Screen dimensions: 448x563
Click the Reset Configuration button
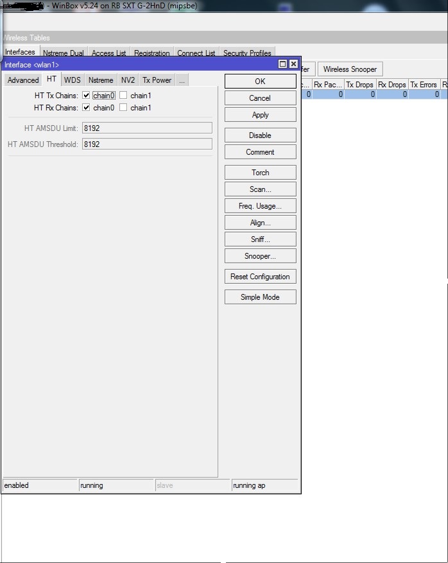point(260,277)
